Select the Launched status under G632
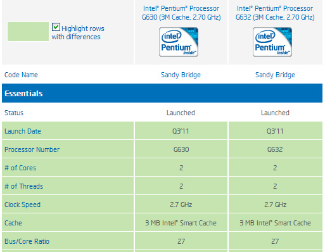The image size is (325, 252). pos(275,113)
